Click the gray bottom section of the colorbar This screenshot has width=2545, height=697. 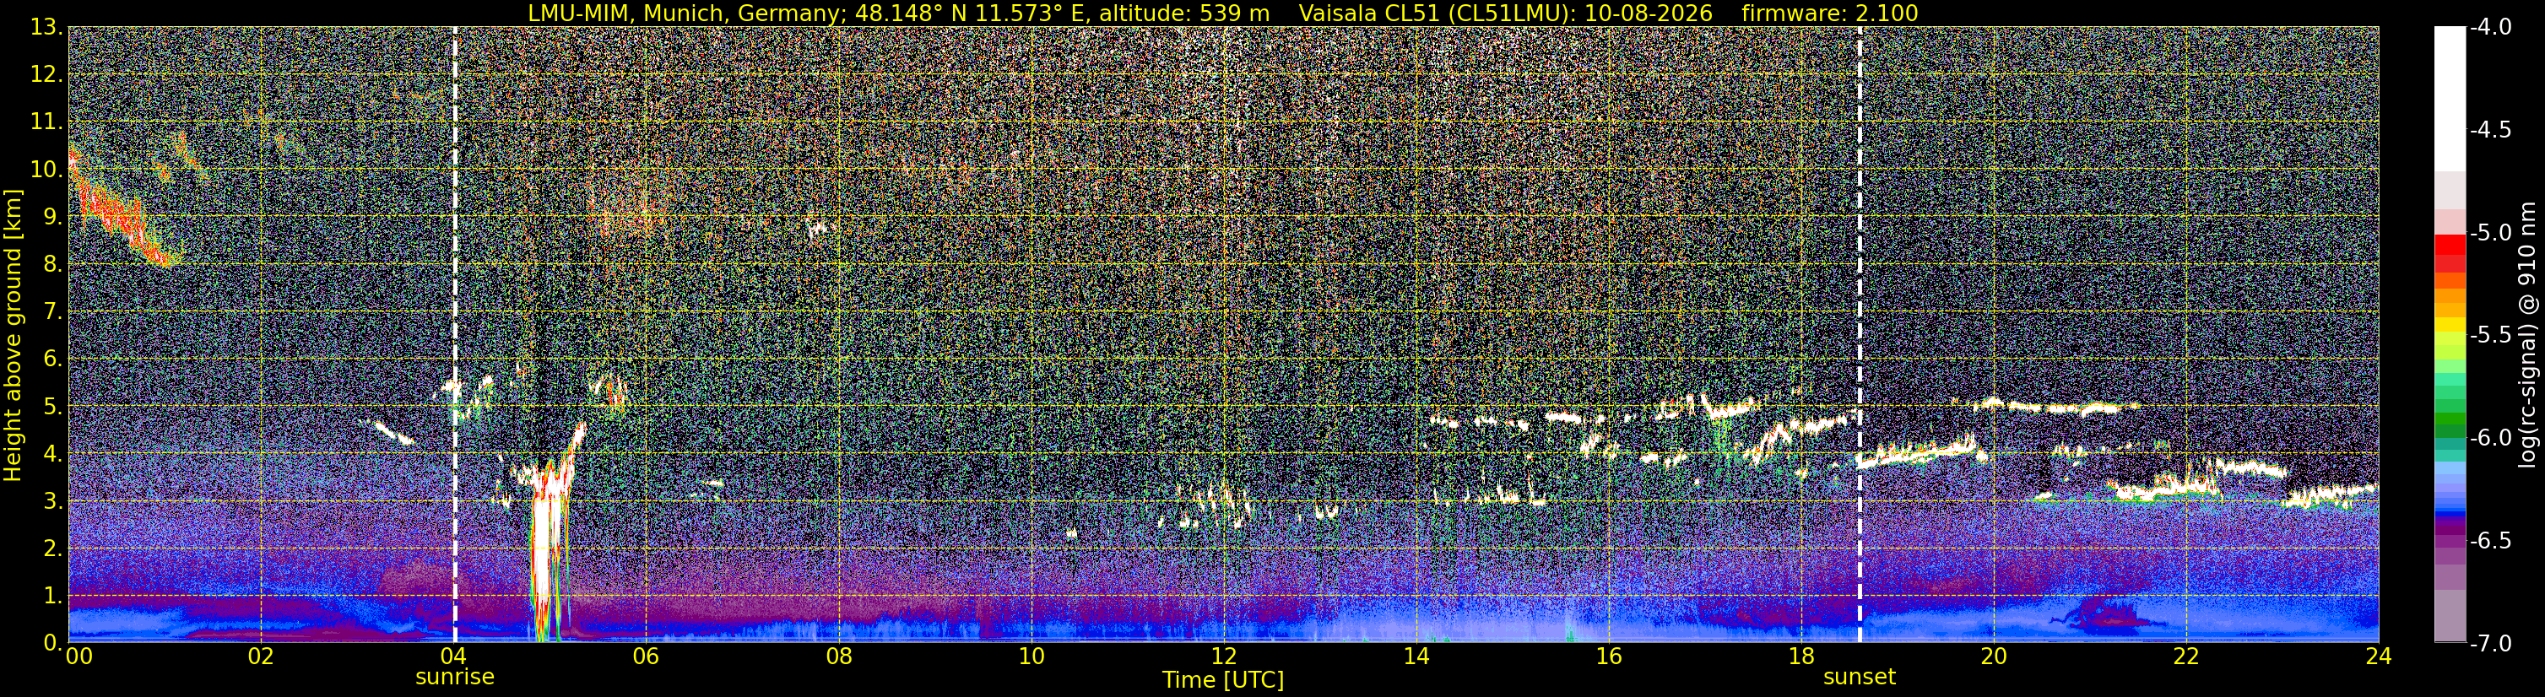[x=2450, y=615]
